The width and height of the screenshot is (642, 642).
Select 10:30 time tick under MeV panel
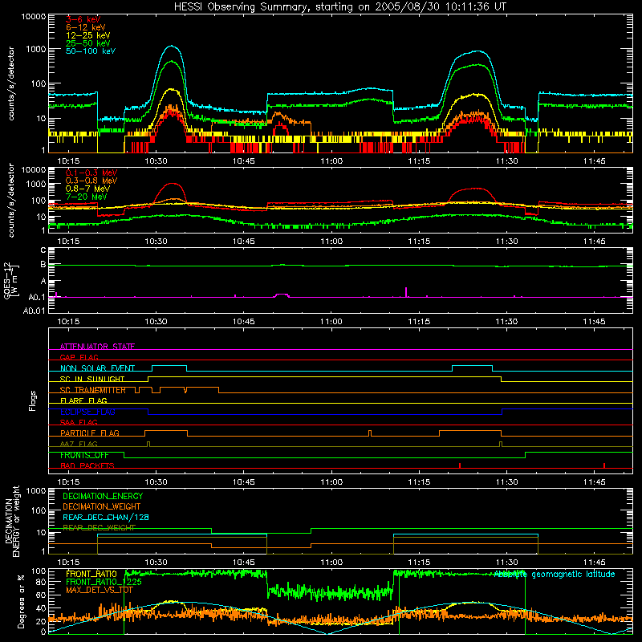[156, 242]
